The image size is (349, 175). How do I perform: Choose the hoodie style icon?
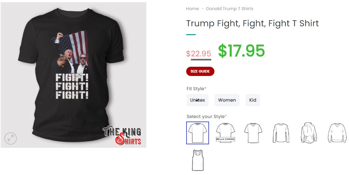click(309, 133)
